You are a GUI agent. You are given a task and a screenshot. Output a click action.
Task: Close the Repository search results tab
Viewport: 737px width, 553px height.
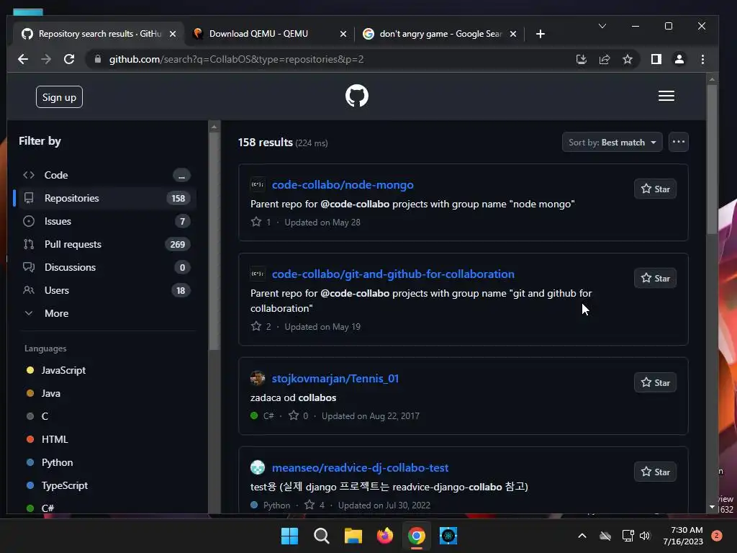173,34
